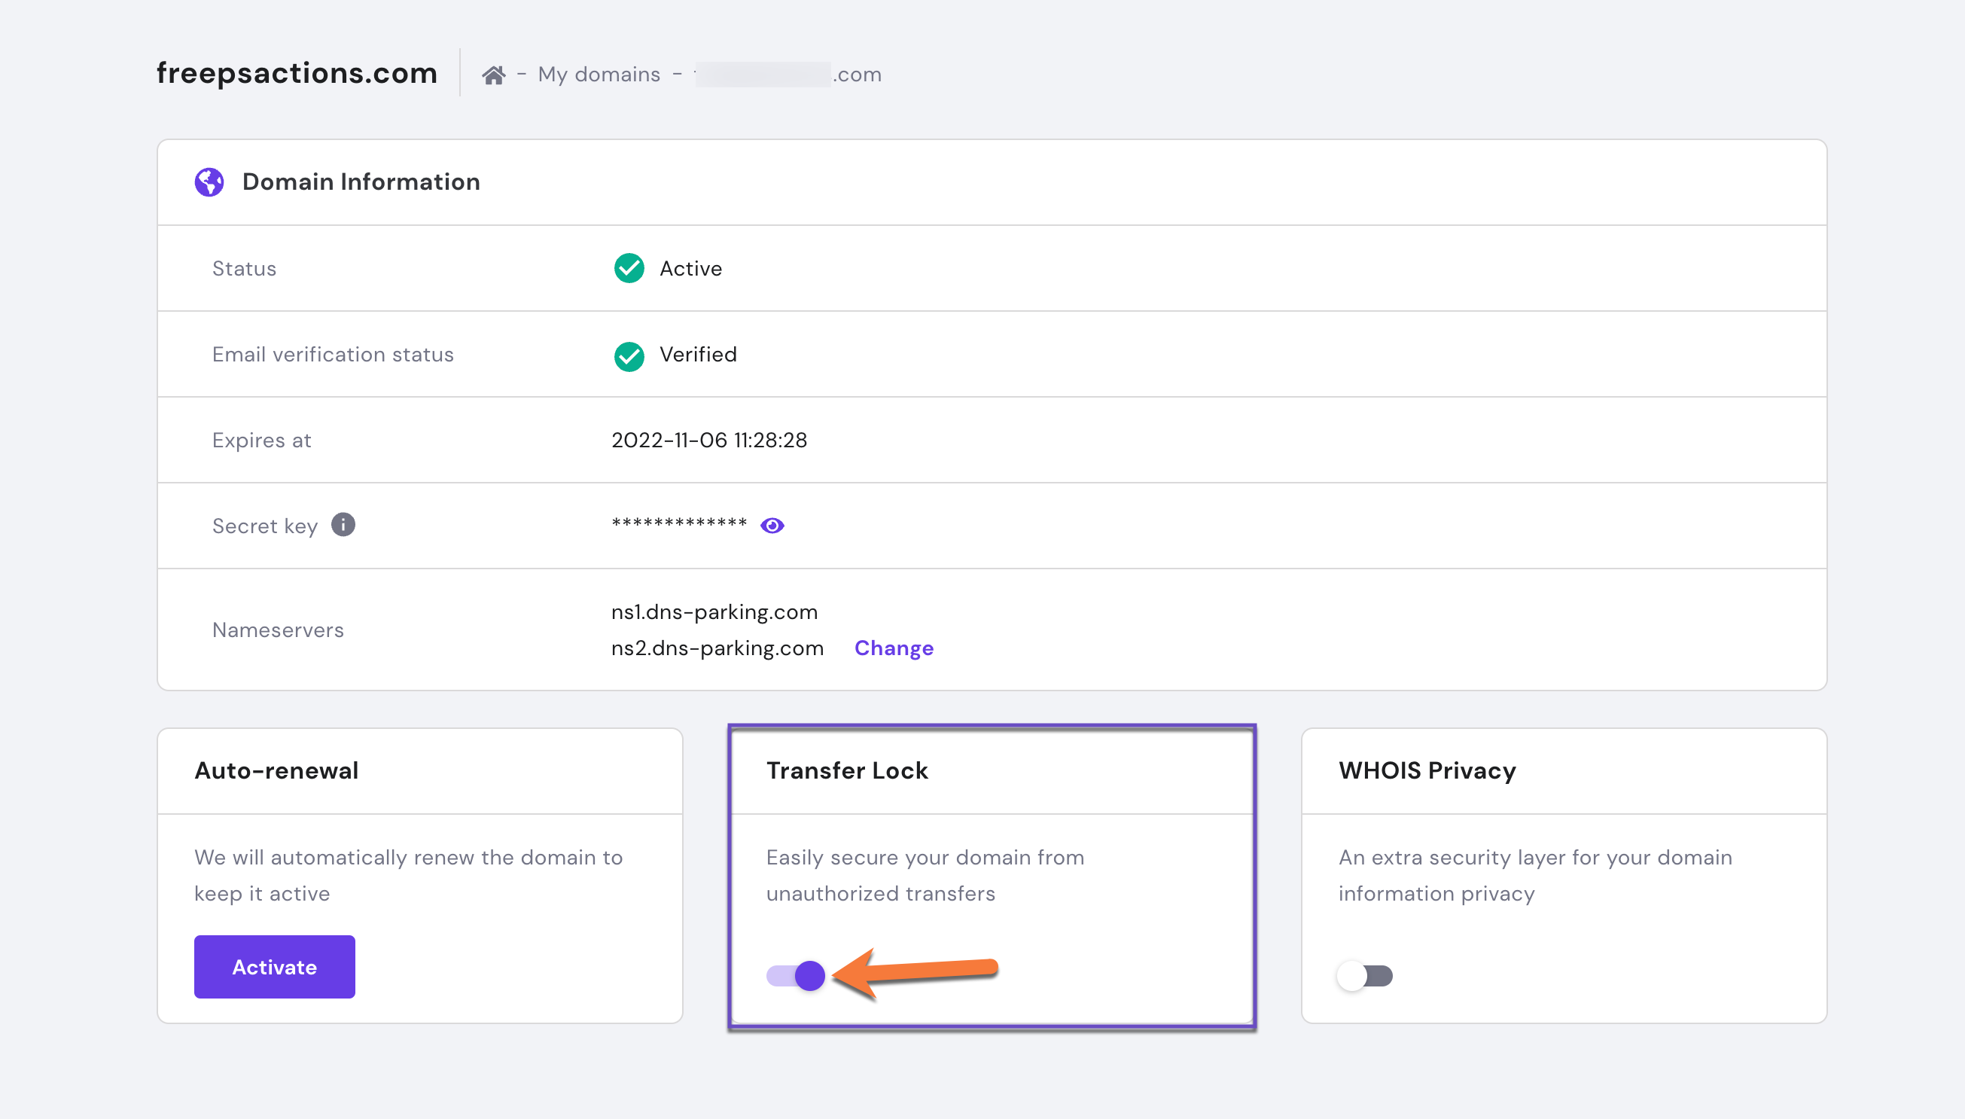Click the ns2.dns-parking.com nameserver text

[x=717, y=648]
